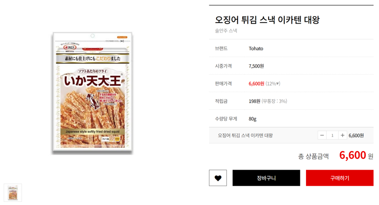
Task: Click the heart wishlist icon
Action: (218, 178)
